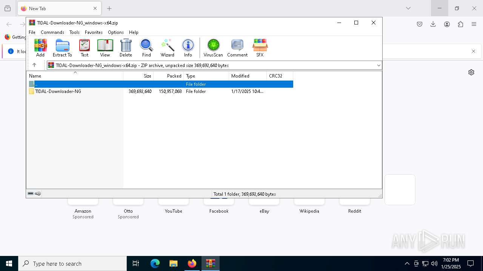Open Firefox new tab personalize gear

coord(471,72)
